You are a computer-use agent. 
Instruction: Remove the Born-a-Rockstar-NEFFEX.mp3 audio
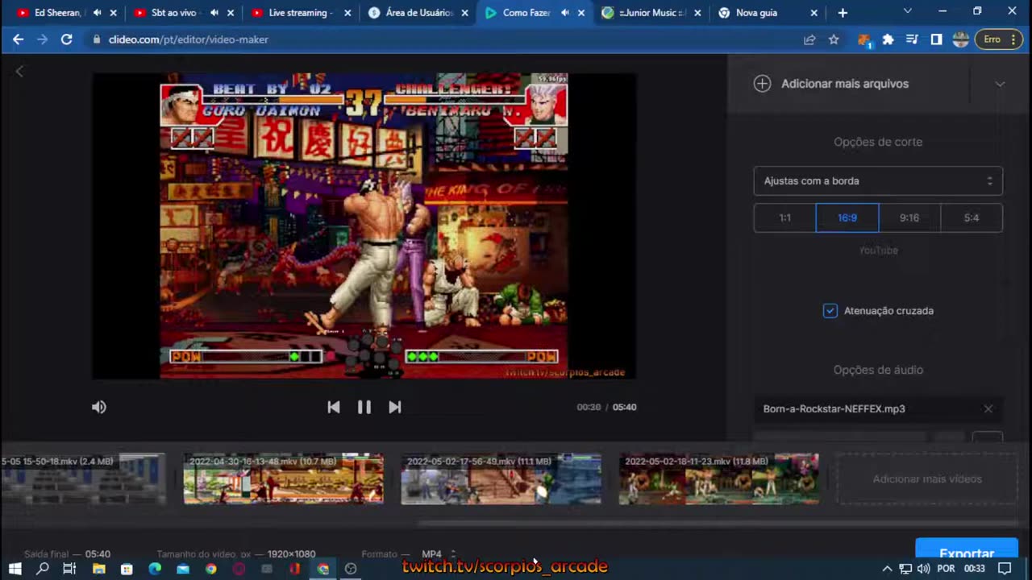click(x=988, y=409)
